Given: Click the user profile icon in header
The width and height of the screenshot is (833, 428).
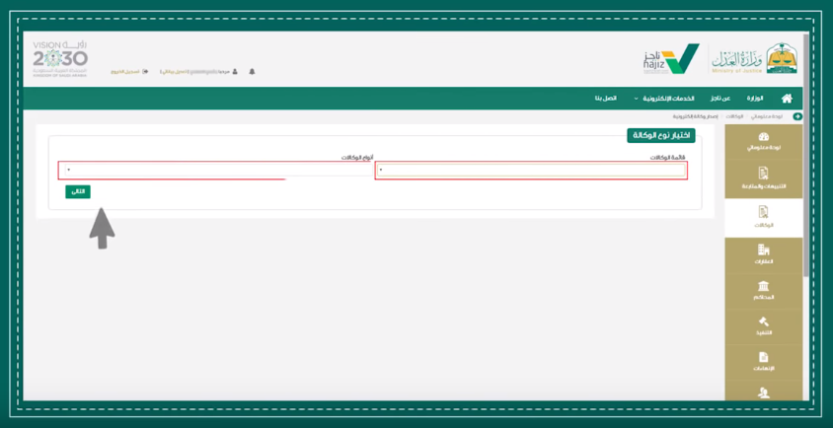Looking at the screenshot, I should coord(235,72).
